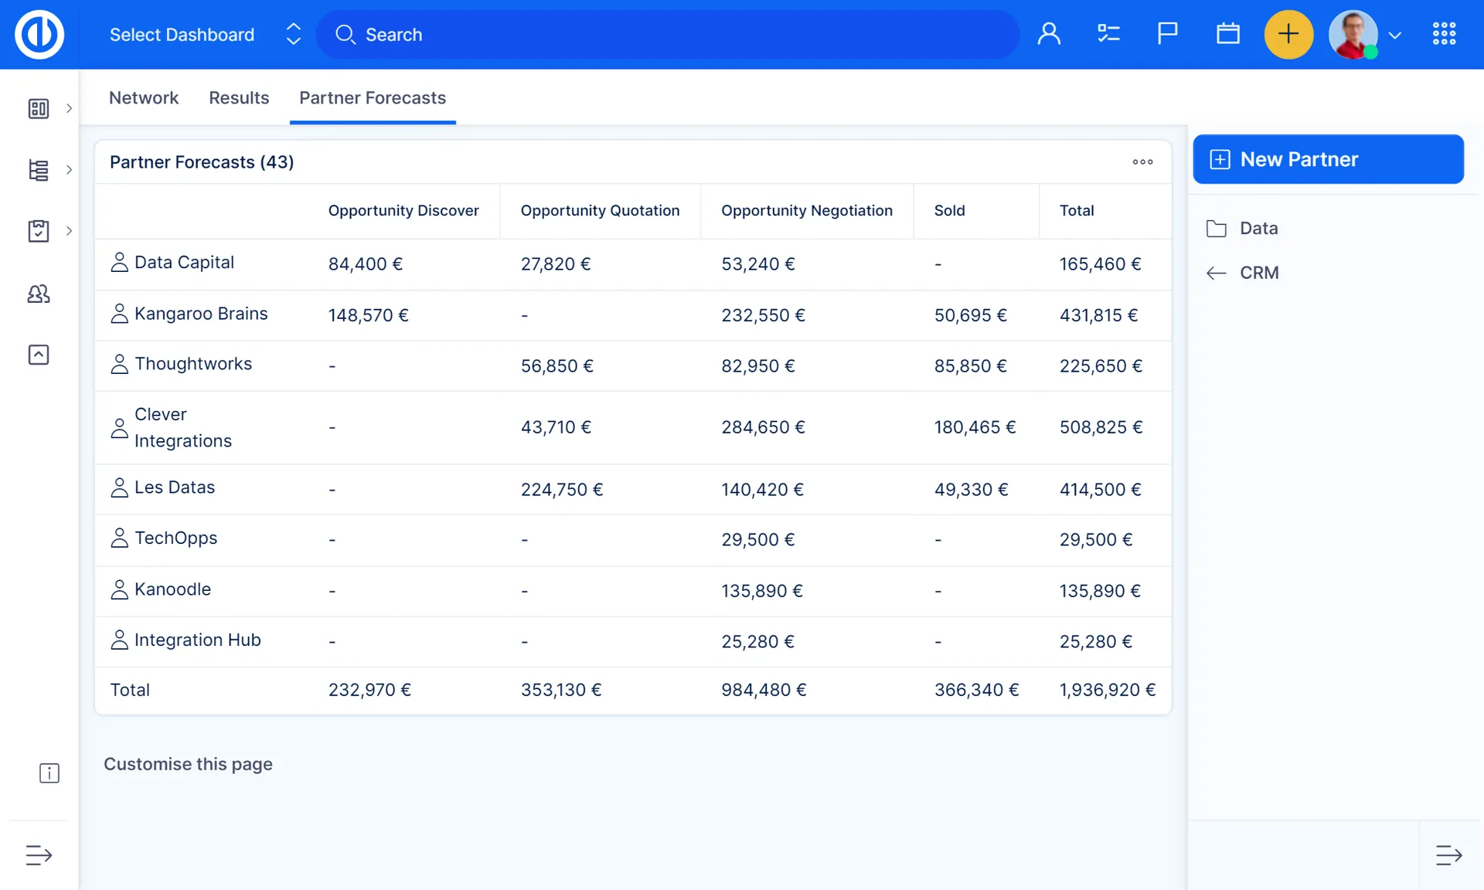Click the app logo in top-left corner
This screenshot has height=890, width=1484.
click(39, 34)
